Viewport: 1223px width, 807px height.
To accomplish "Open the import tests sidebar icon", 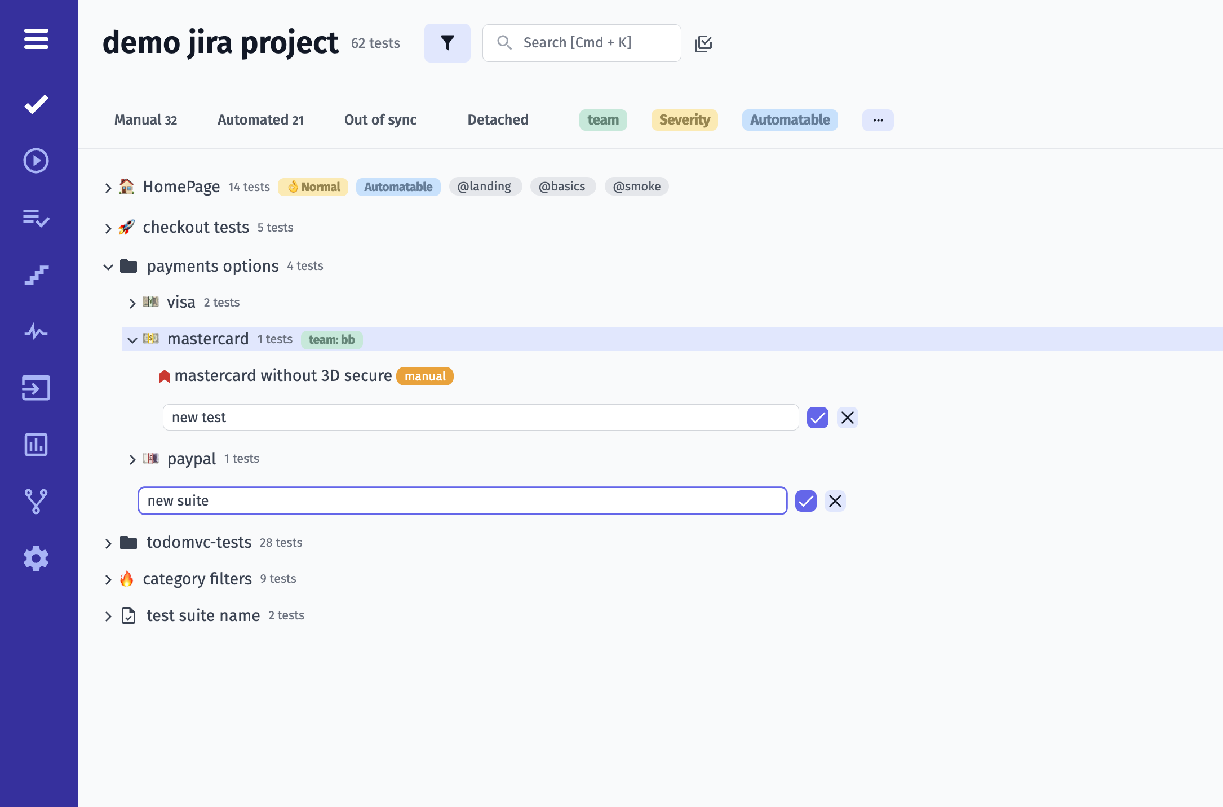I will (36, 388).
